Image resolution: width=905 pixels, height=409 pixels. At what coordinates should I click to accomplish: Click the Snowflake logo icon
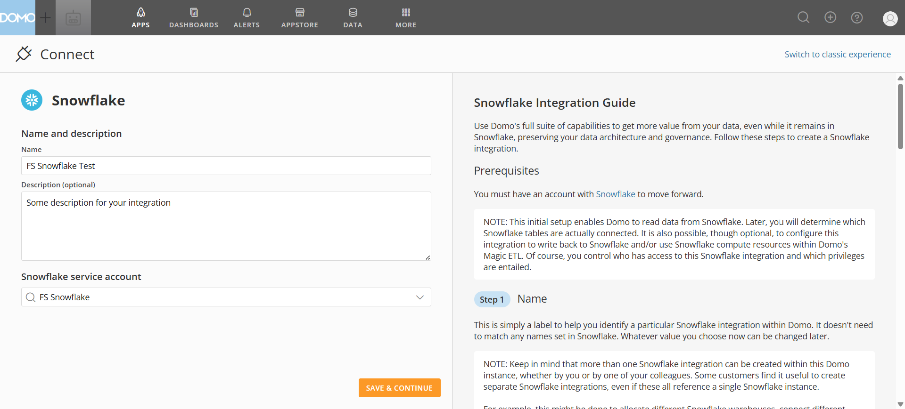coord(32,100)
